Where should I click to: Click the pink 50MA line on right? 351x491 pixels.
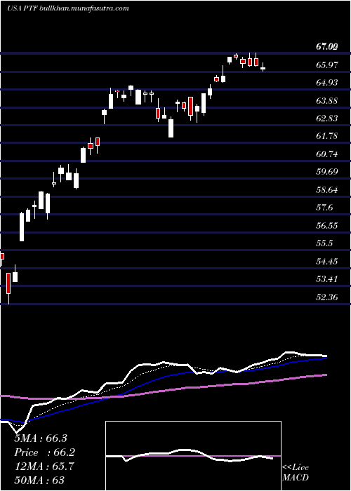[313, 376]
